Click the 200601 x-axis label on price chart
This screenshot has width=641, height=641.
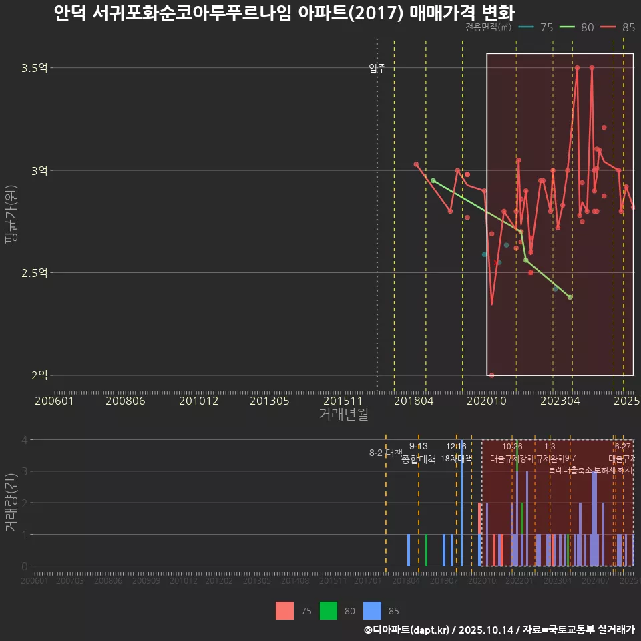point(54,401)
